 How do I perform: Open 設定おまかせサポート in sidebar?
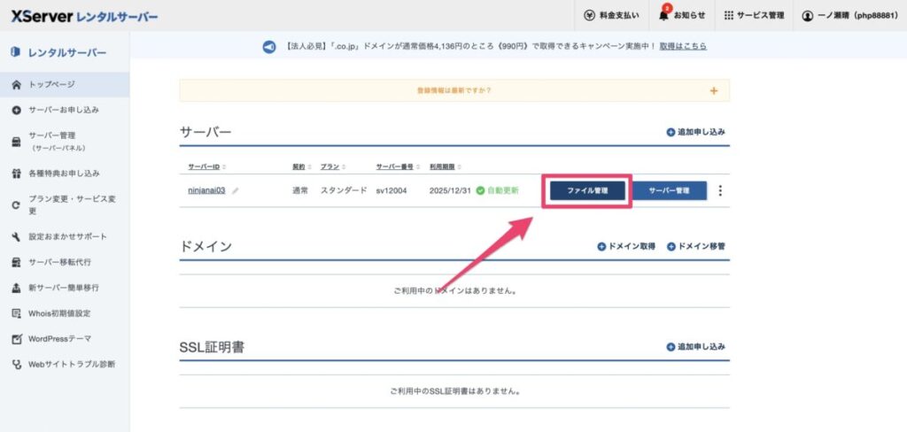(65, 237)
